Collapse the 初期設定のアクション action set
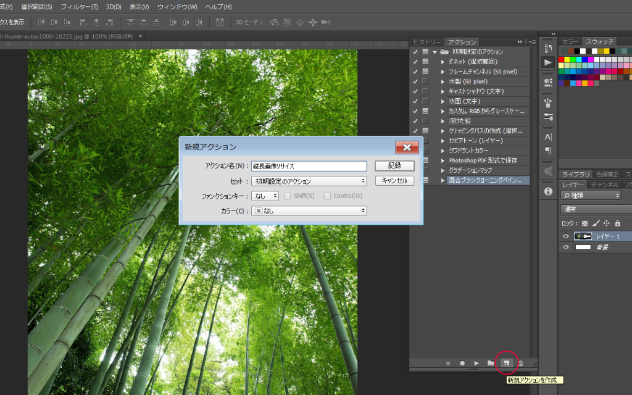This screenshot has width=632, height=395. 434,52
